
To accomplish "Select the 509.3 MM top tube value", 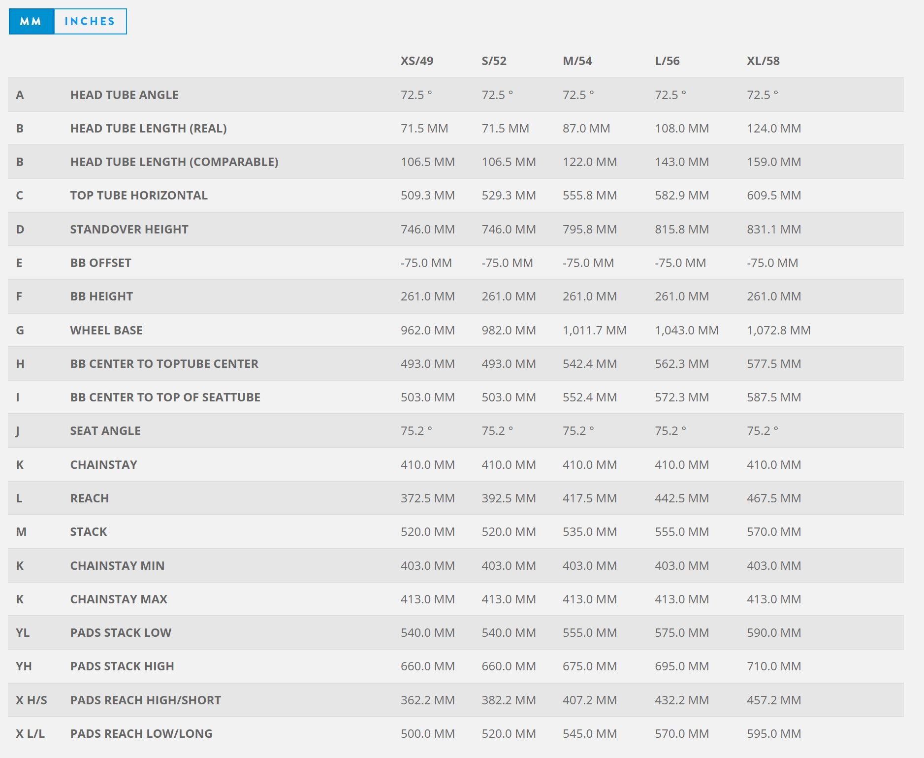I will pyautogui.click(x=427, y=195).
